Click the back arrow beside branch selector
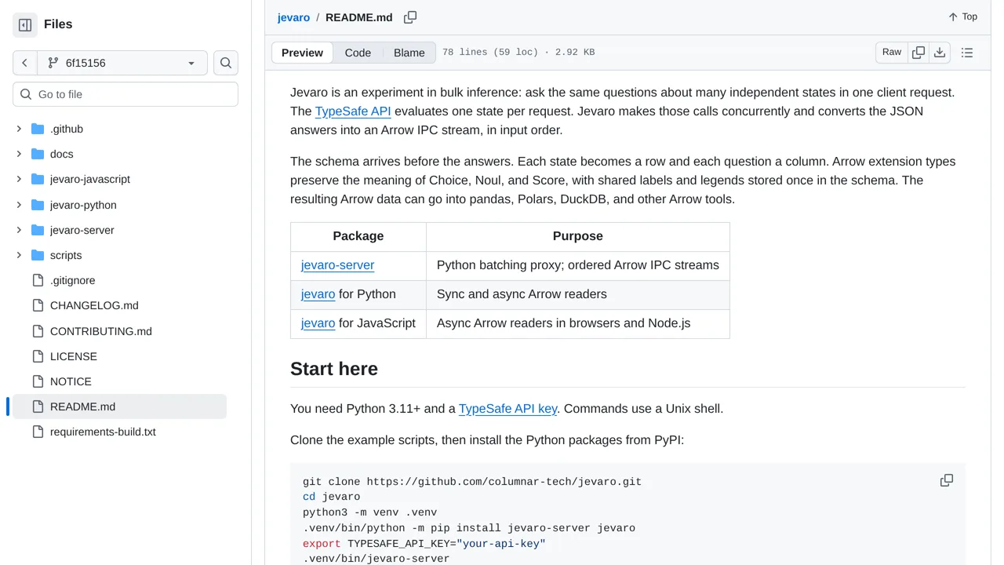Viewport: 1004px width, 565px height. click(25, 63)
